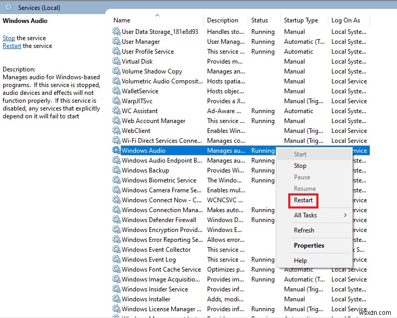Image resolution: width=397 pixels, height=318 pixels.
Task: Click the gear icon beside Virtual Disk
Action: [116, 61]
